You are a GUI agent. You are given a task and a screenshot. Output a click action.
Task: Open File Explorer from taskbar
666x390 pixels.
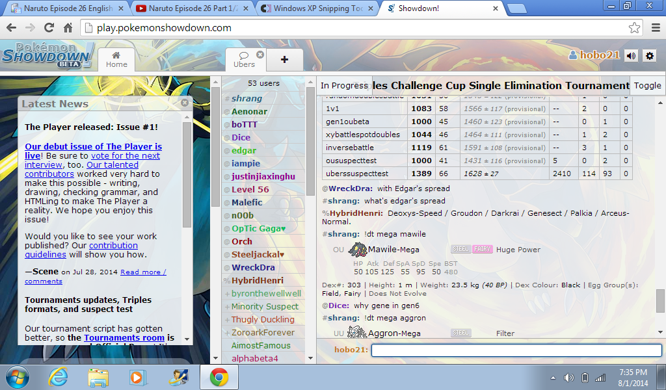(x=98, y=377)
